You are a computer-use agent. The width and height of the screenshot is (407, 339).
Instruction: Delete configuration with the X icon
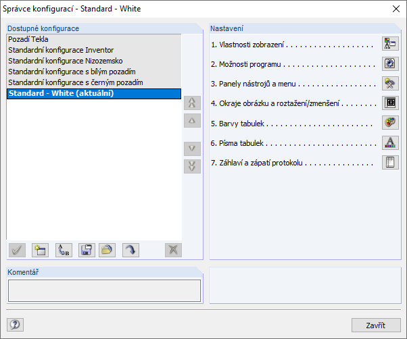coord(173,250)
